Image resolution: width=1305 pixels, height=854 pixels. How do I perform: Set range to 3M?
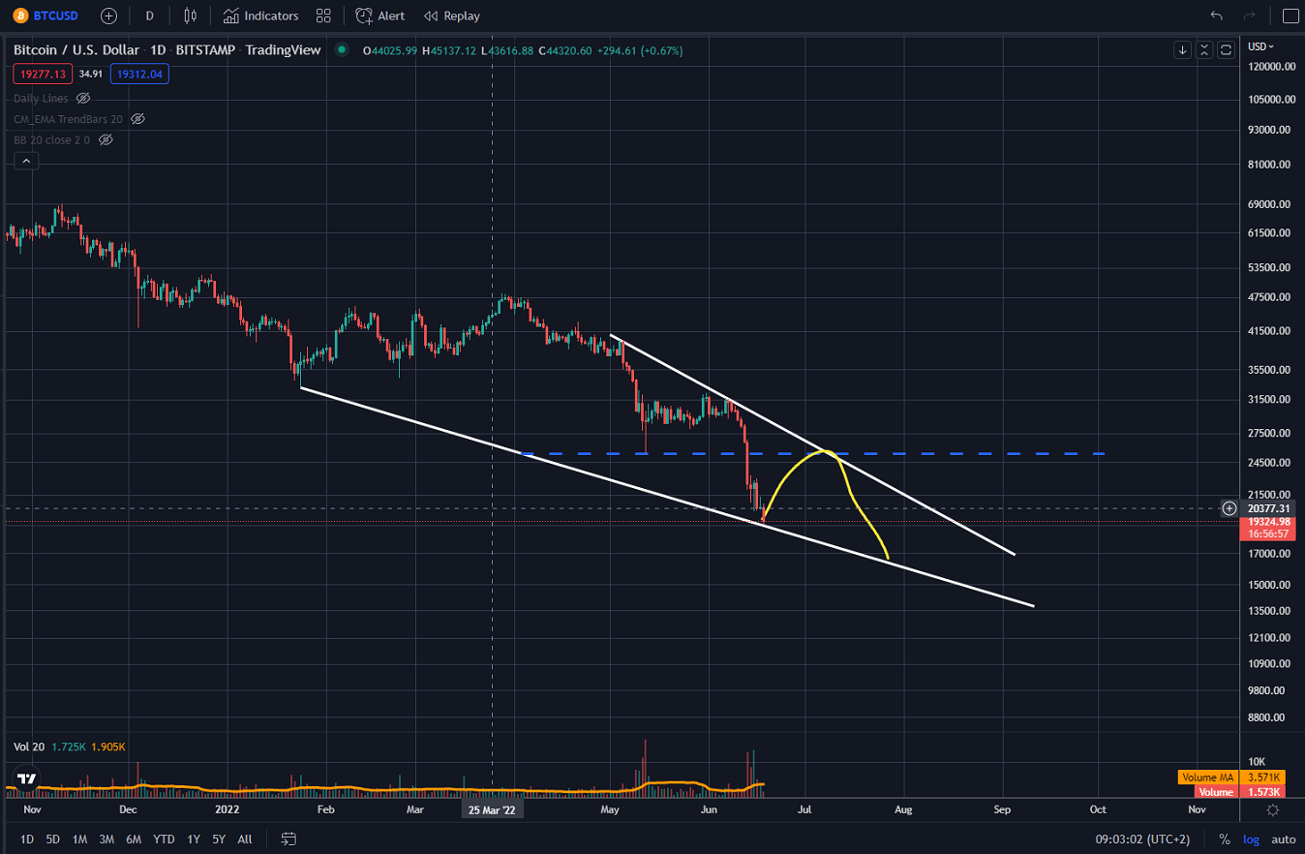pos(106,839)
